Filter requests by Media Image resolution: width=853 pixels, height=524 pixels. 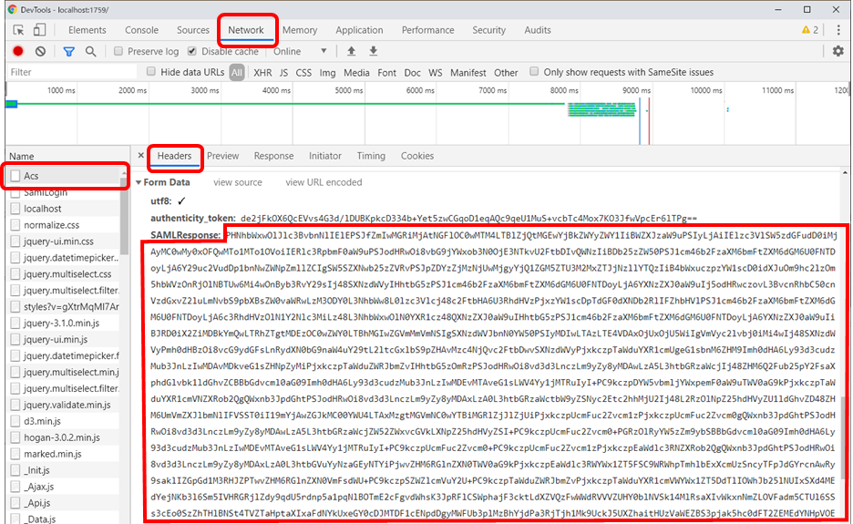(356, 72)
